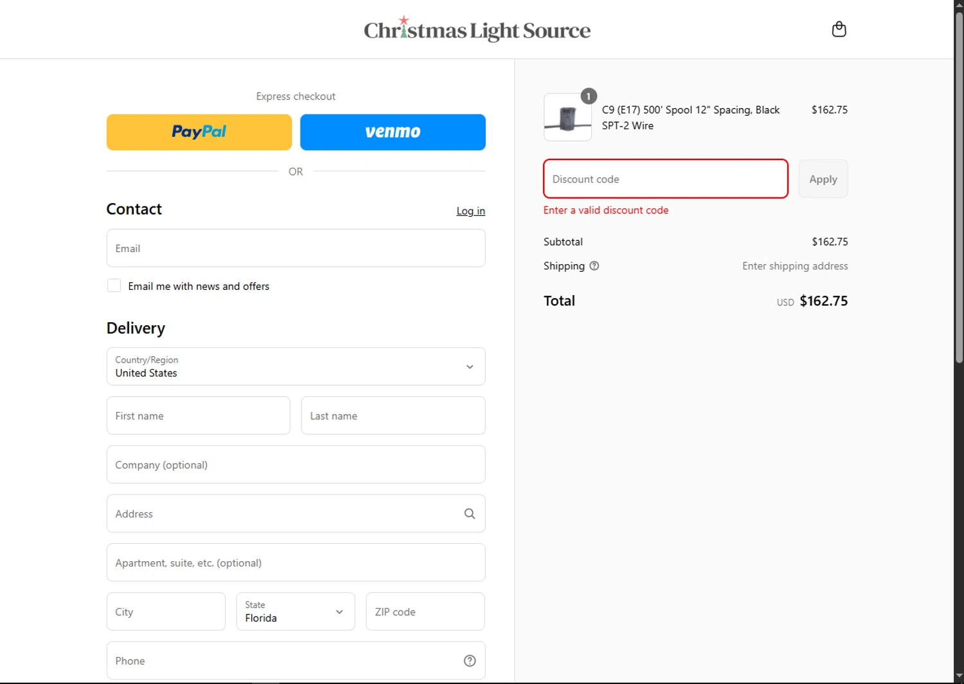The width and height of the screenshot is (964, 684).
Task: Click the Express checkout label
Action: coord(296,96)
